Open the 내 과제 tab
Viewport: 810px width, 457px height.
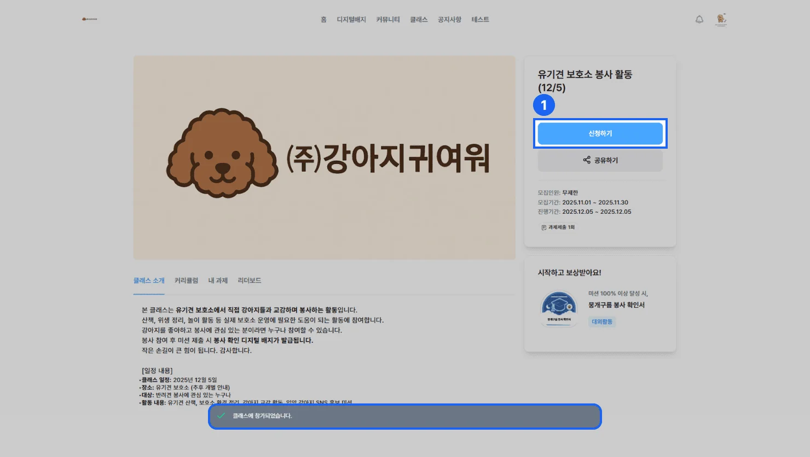(x=218, y=280)
